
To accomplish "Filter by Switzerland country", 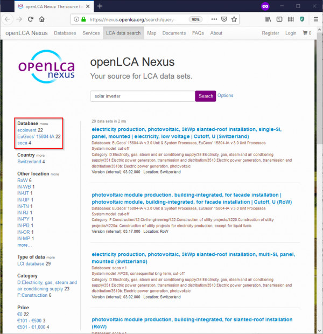I will [x=29, y=162].
